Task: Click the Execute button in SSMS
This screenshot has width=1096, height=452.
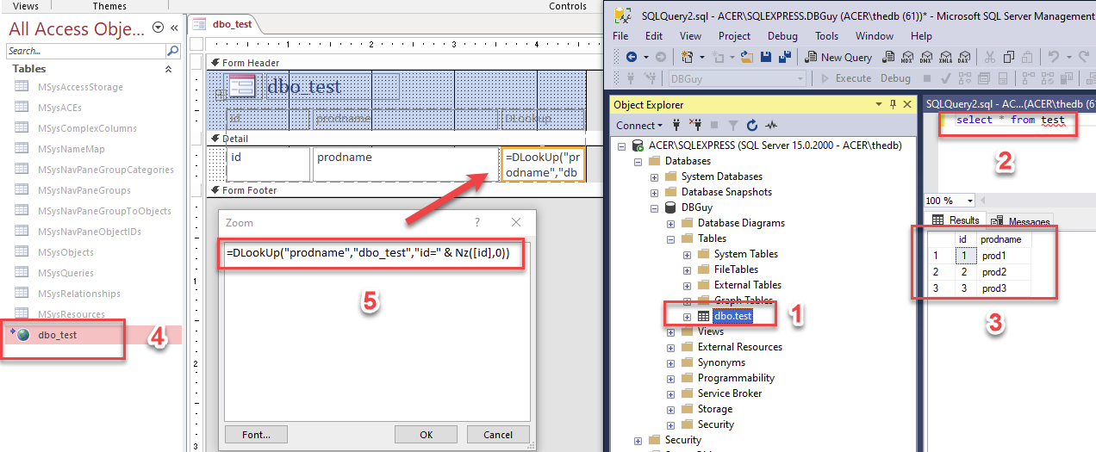Action: (845, 78)
